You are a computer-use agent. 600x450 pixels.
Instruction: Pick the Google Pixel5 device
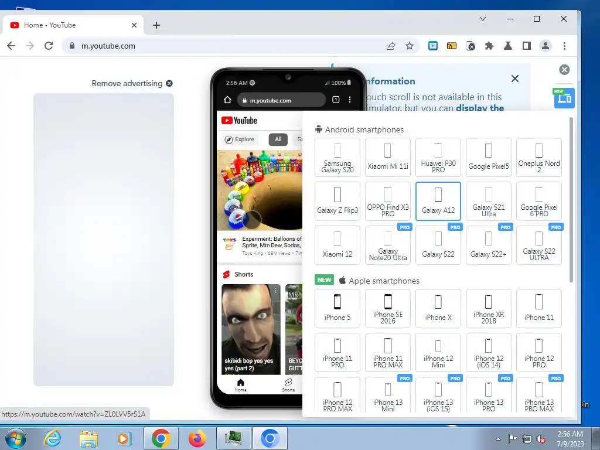[x=489, y=157]
